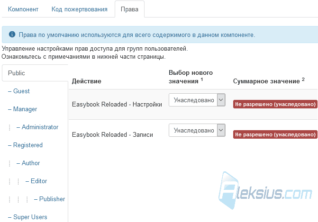
Task: Click the Выбор нового значения column header
Action: (191, 77)
